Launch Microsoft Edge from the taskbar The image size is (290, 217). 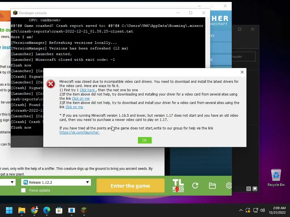[x=47, y=210]
